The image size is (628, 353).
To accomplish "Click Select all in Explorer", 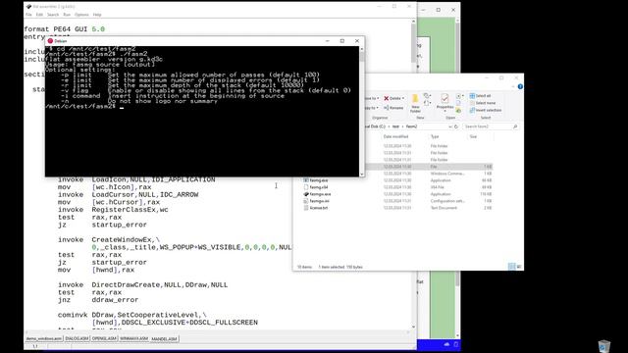I will click(x=480, y=96).
